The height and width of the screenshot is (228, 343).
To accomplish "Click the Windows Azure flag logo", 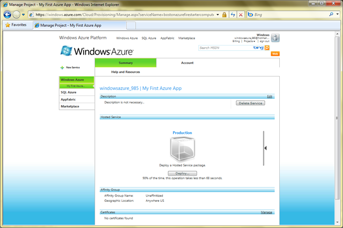I will point(67,51).
